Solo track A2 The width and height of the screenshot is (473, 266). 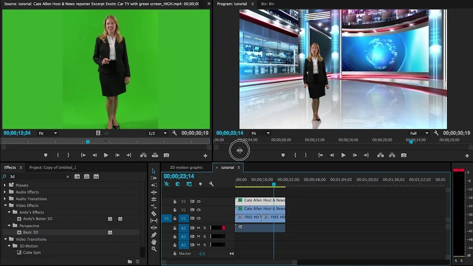pyautogui.click(x=204, y=236)
